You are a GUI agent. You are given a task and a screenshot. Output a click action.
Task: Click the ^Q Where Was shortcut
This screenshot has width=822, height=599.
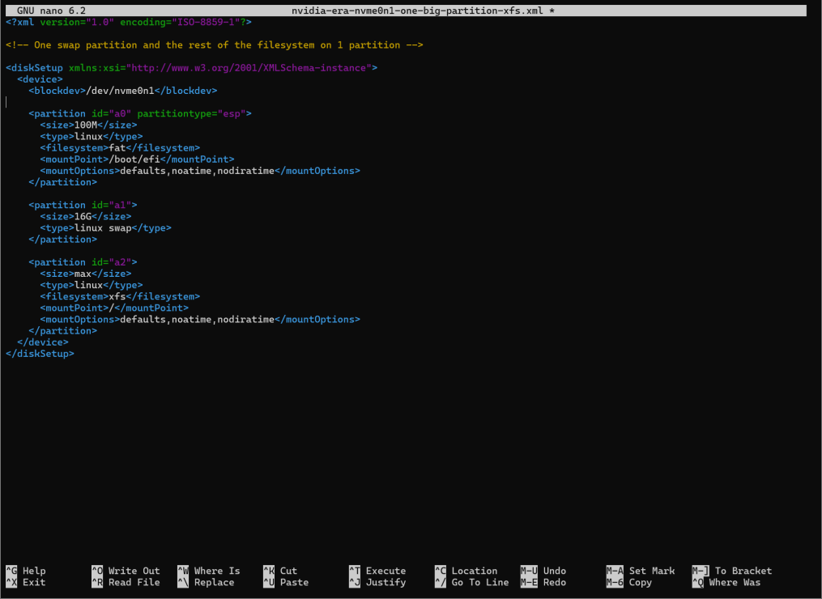pyautogui.click(x=726, y=582)
